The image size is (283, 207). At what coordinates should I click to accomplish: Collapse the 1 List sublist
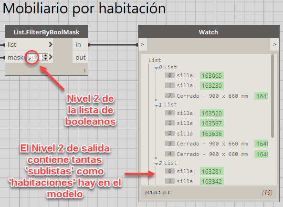tap(157, 105)
